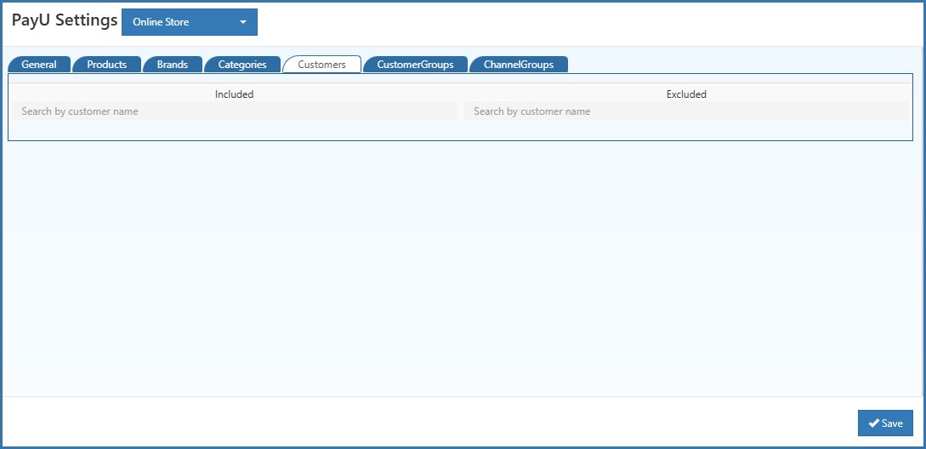Focus the Excluded customer name search field
Image resolution: width=926 pixels, height=449 pixels.
click(x=686, y=111)
